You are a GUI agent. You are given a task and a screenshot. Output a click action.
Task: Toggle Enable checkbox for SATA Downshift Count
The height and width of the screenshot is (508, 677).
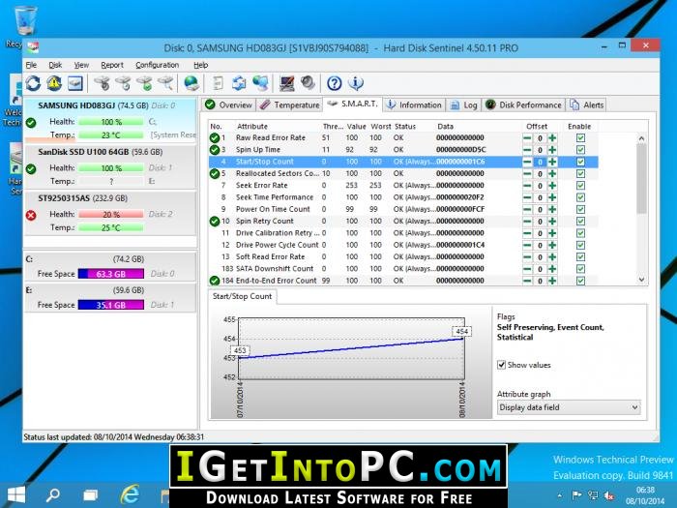point(580,269)
